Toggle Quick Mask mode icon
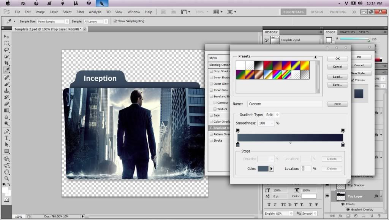The height and width of the screenshot is (220, 389). [6, 200]
